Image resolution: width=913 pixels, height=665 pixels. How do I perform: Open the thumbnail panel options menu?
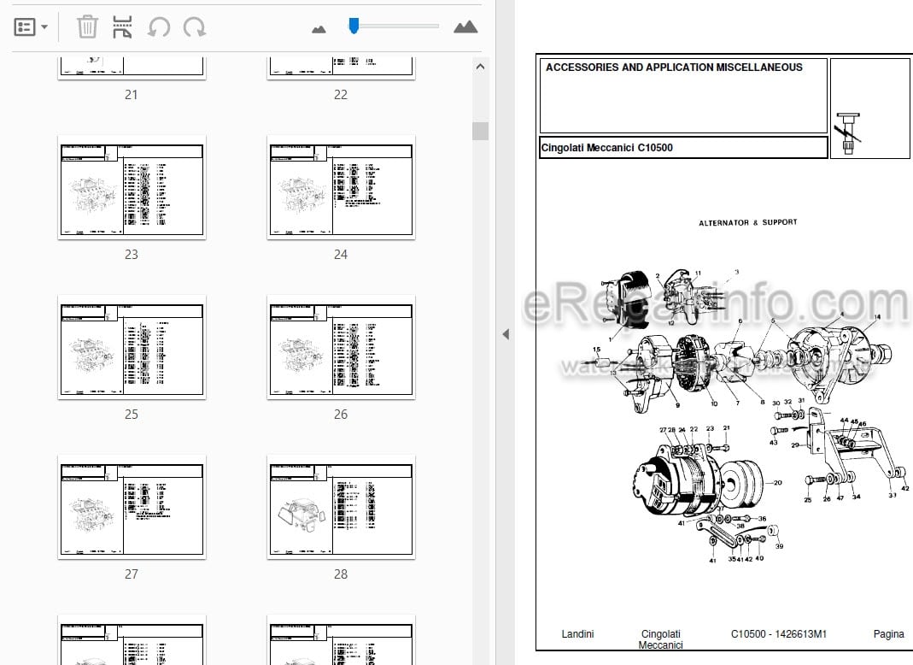[30, 26]
